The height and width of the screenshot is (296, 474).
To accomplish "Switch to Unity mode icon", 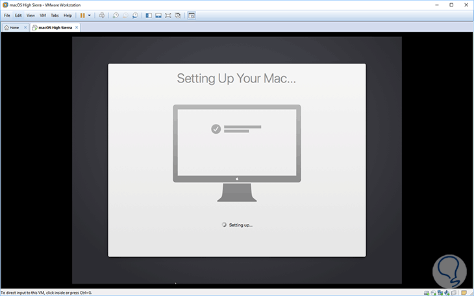I will pos(178,16).
